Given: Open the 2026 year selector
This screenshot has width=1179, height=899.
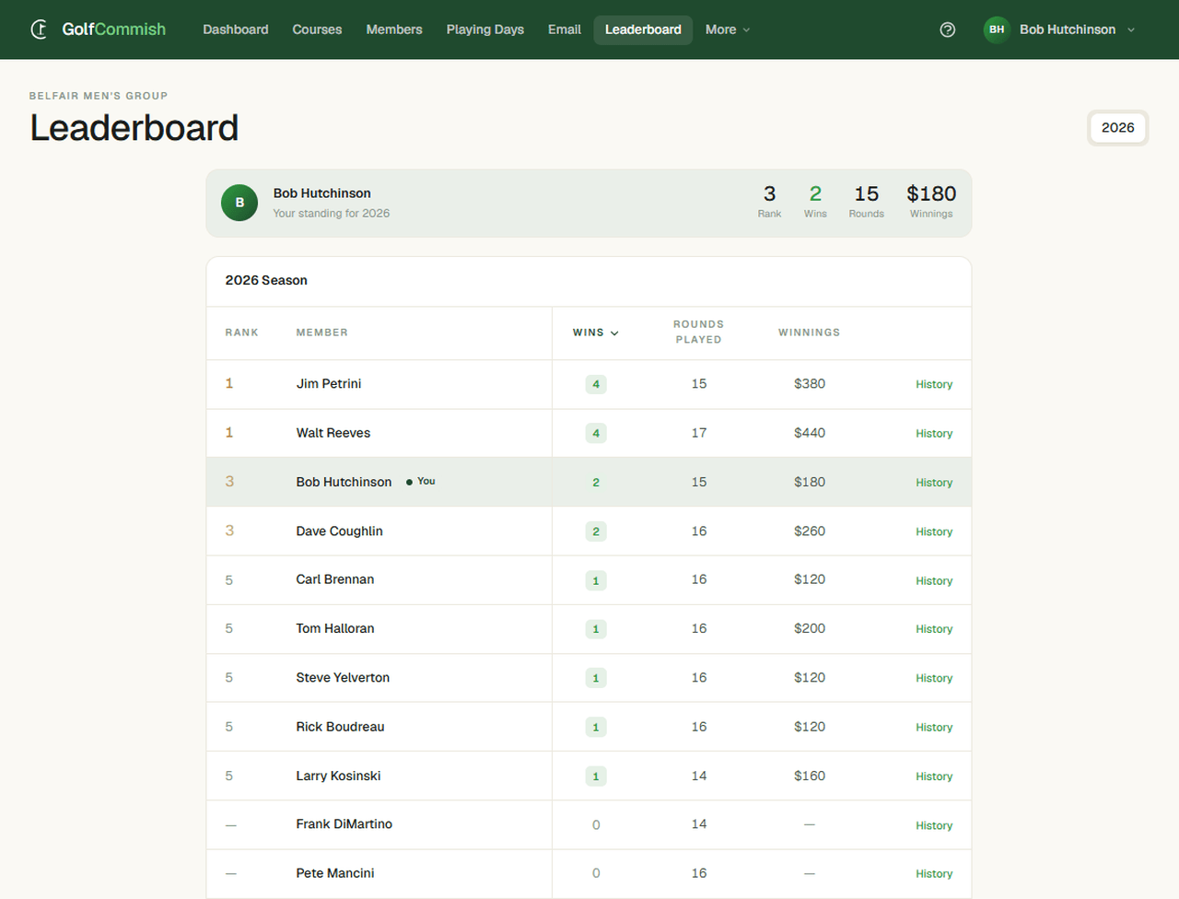Looking at the screenshot, I should point(1117,128).
